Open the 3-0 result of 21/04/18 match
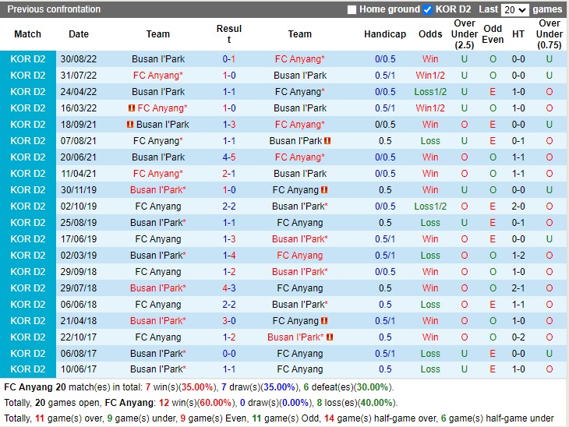 point(229,321)
